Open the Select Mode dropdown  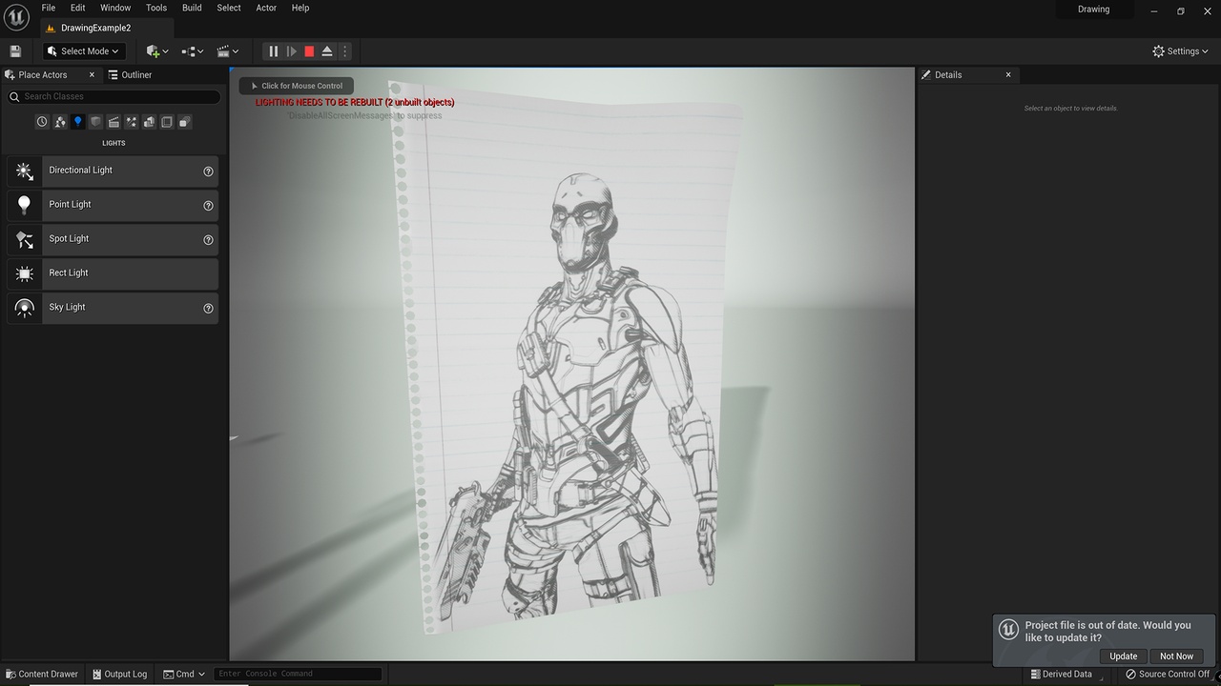[83, 50]
